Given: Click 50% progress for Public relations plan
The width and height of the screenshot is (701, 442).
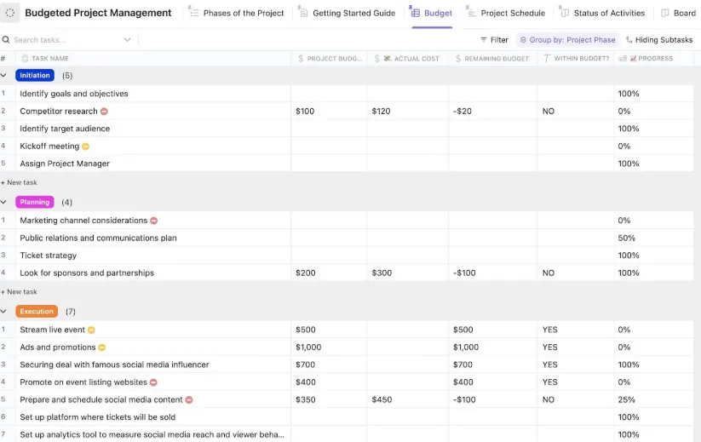Looking at the screenshot, I should pyautogui.click(x=626, y=238).
